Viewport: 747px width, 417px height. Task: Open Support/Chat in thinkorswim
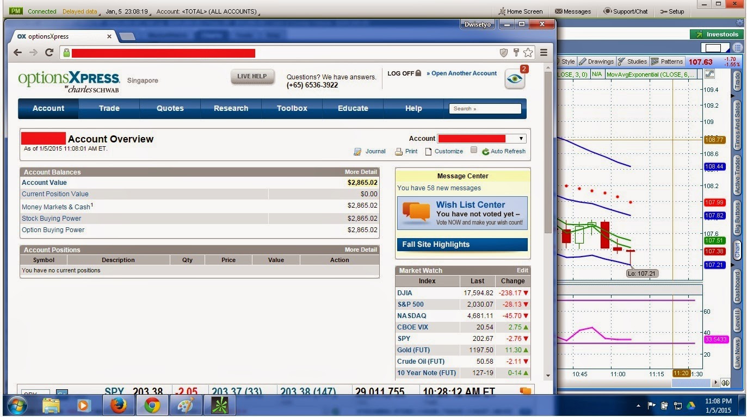coord(626,11)
